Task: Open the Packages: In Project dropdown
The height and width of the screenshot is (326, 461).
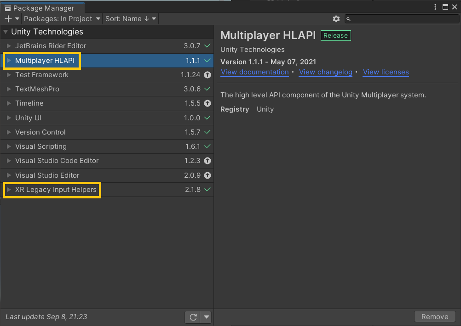Action: click(x=62, y=19)
